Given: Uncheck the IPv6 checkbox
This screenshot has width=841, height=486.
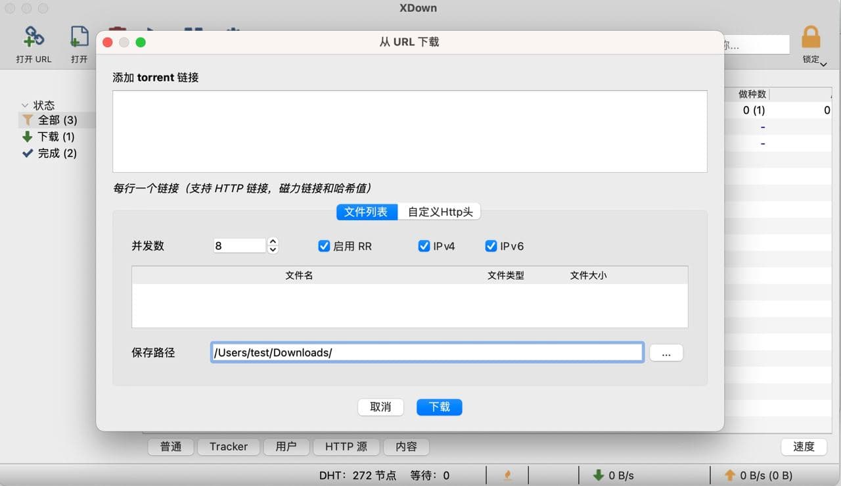Looking at the screenshot, I should pyautogui.click(x=491, y=246).
